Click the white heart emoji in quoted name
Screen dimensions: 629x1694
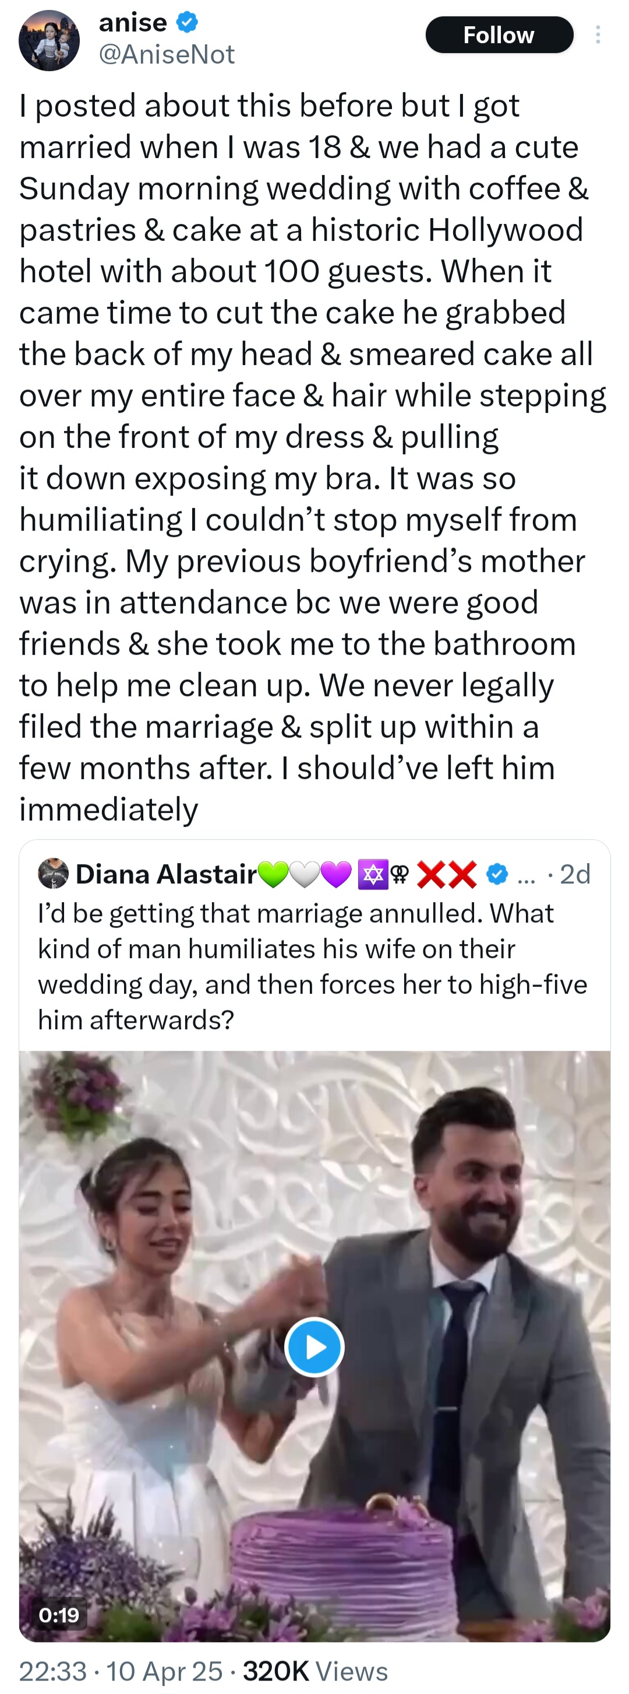coord(305,875)
